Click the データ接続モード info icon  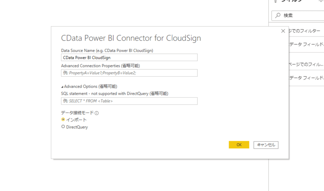click(x=97, y=113)
